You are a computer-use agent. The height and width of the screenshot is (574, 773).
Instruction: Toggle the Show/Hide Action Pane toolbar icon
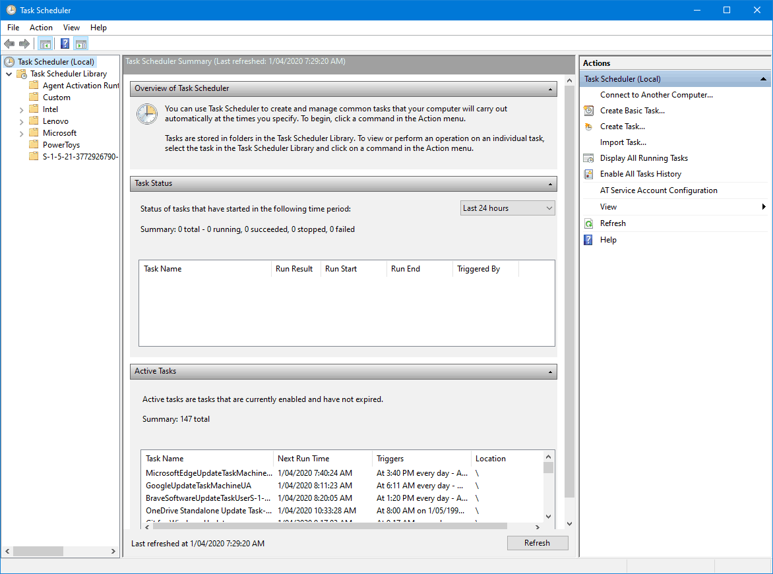pos(80,43)
